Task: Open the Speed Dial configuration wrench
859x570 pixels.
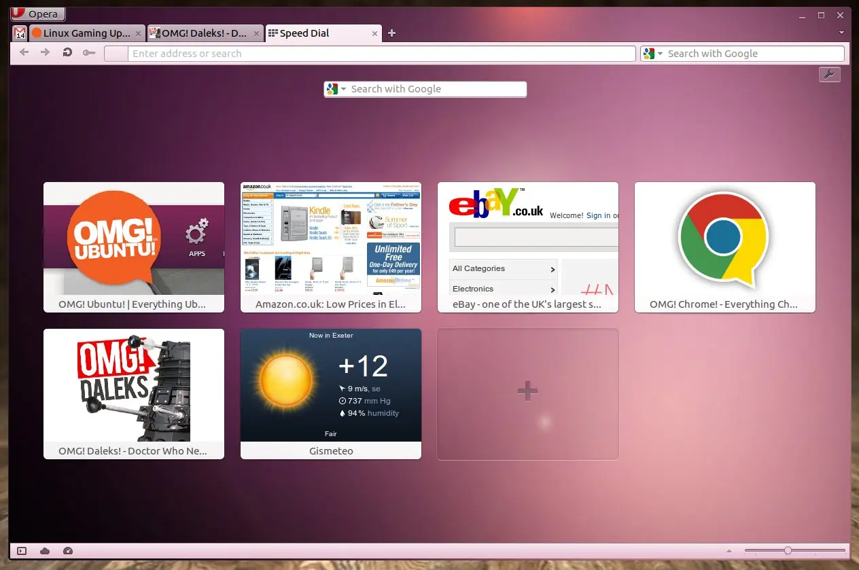Action: coord(830,75)
